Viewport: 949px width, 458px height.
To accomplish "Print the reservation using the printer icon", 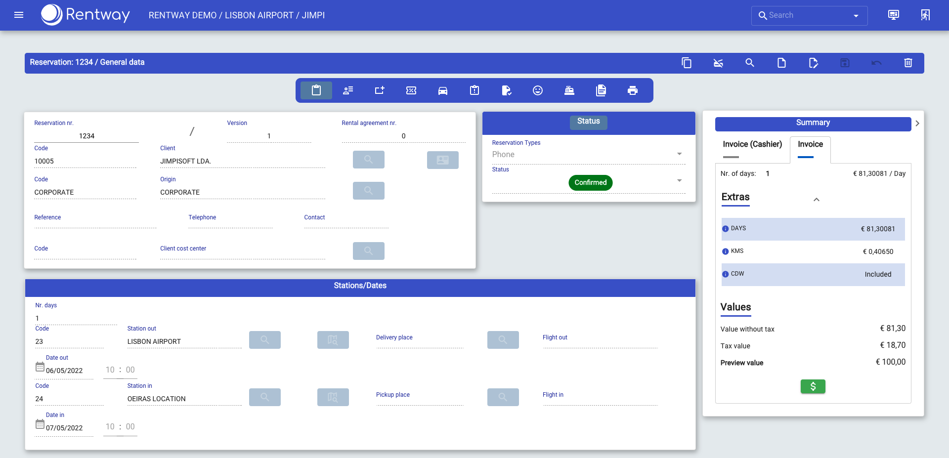I will (x=633, y=90).
